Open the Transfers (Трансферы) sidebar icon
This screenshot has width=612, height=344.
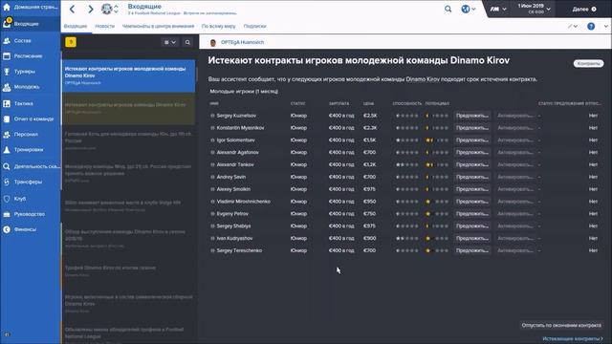pyautogui.click(x=7, y=182)
